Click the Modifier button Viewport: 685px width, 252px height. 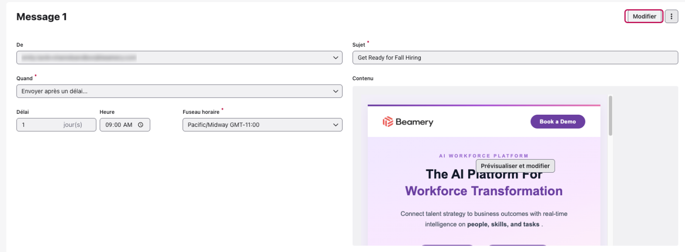(x=644, y=17)
